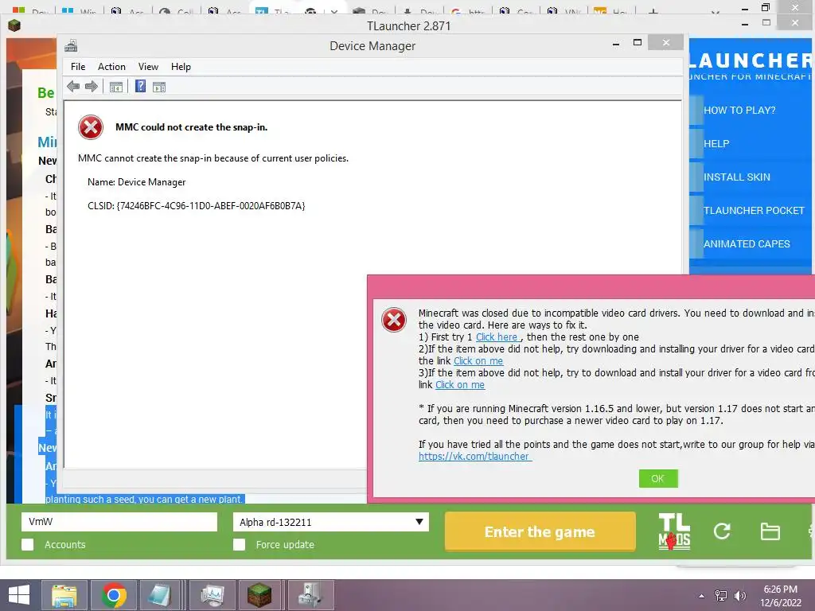Click 'MMC could not create the snap-in.' heading
This screenshot has width=815, height=611.
(191, 126)
